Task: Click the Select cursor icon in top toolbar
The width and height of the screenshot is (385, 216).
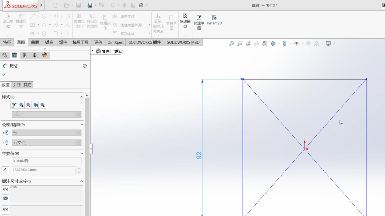Action: coord(113,5)
